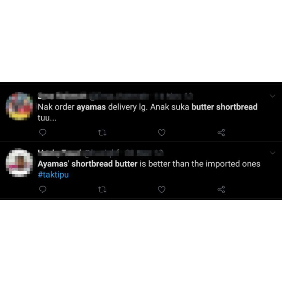The image size is (282, 282).
Task: Select bold 'ayamas' word in first tweet
Action: (x=91, y=108)
